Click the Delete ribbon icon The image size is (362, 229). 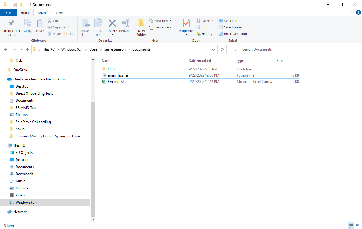coord(112,23)
